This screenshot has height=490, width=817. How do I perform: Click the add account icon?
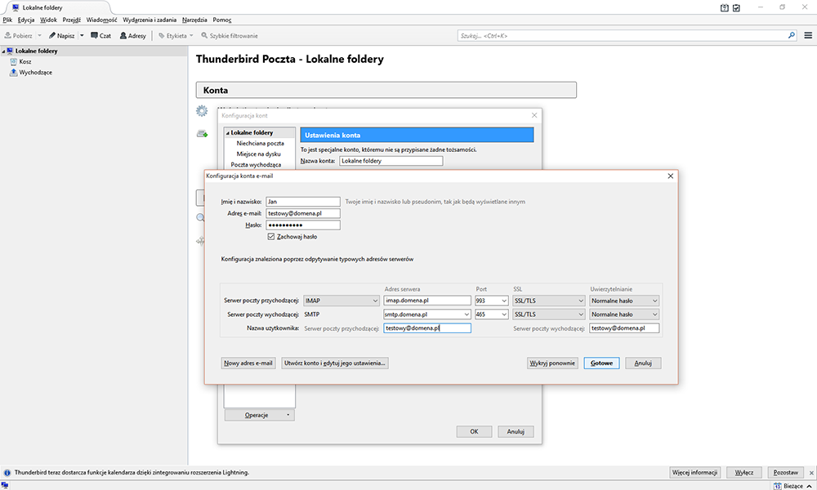[x=202, y=134]
